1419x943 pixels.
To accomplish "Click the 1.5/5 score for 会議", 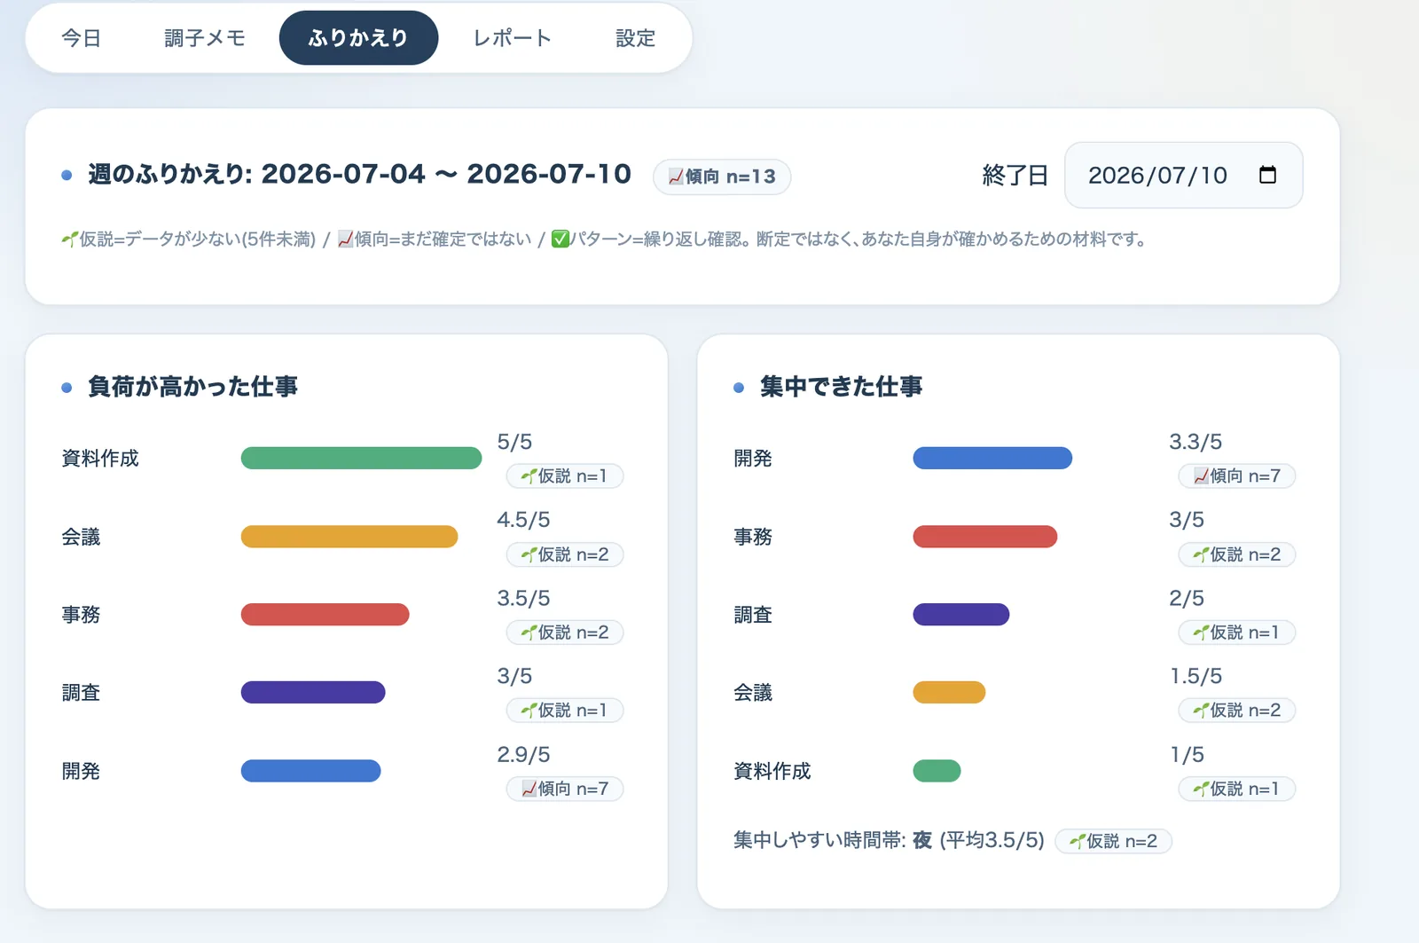I will (x=1196, y=676).
